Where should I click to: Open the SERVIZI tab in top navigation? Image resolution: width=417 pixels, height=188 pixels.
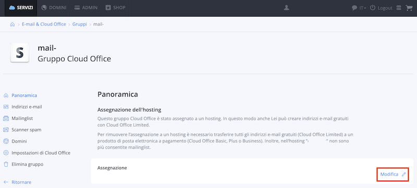(x=21, y=8)
